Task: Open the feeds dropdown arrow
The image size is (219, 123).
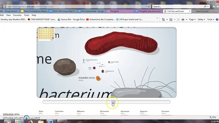Action: [175, 19]
